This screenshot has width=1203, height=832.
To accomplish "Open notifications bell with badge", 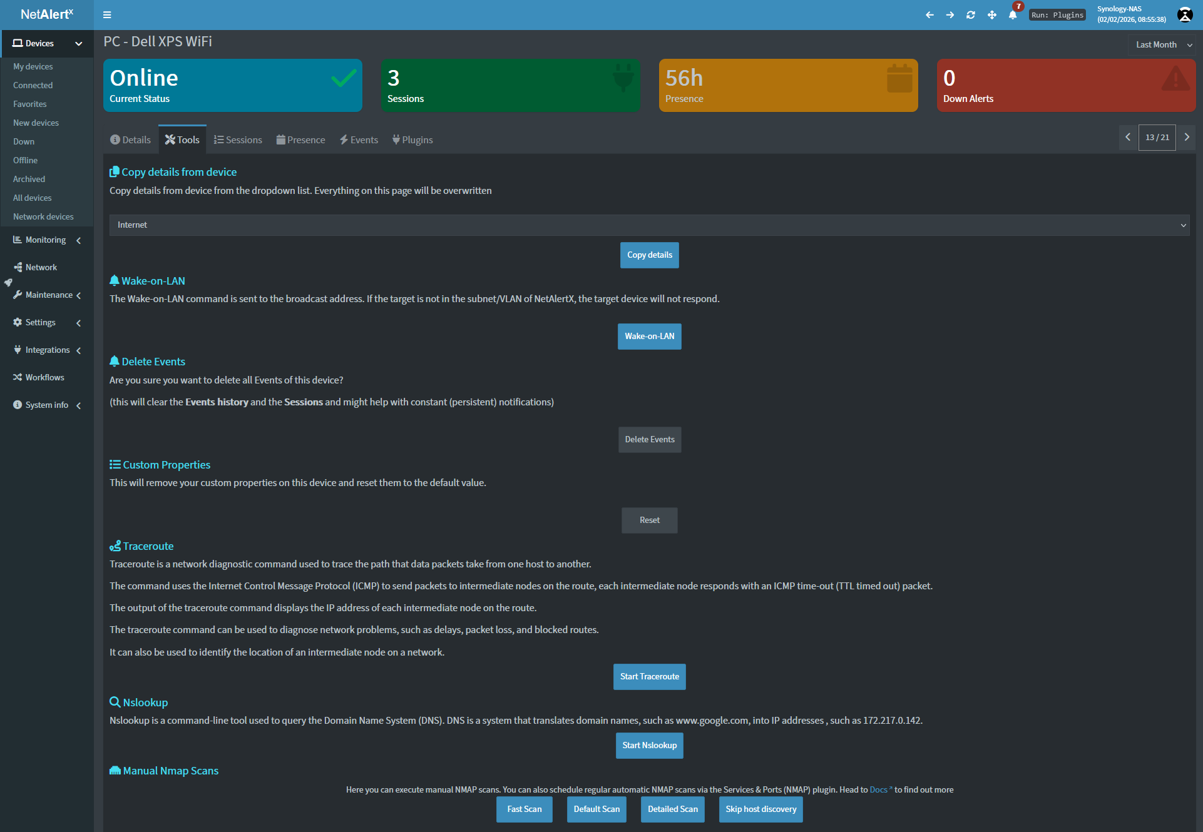I will tap(1013, 15).
